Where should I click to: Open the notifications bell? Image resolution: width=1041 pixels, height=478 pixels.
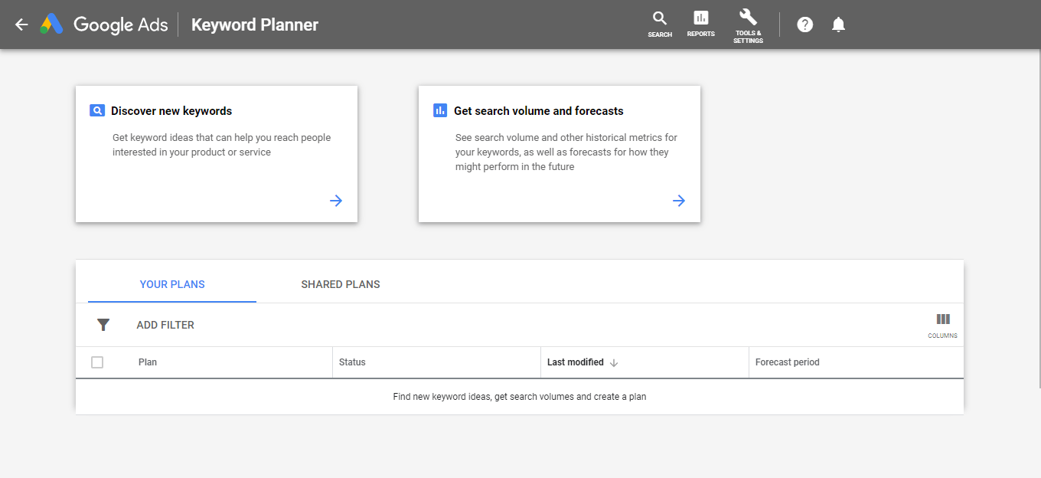[838, 25]
